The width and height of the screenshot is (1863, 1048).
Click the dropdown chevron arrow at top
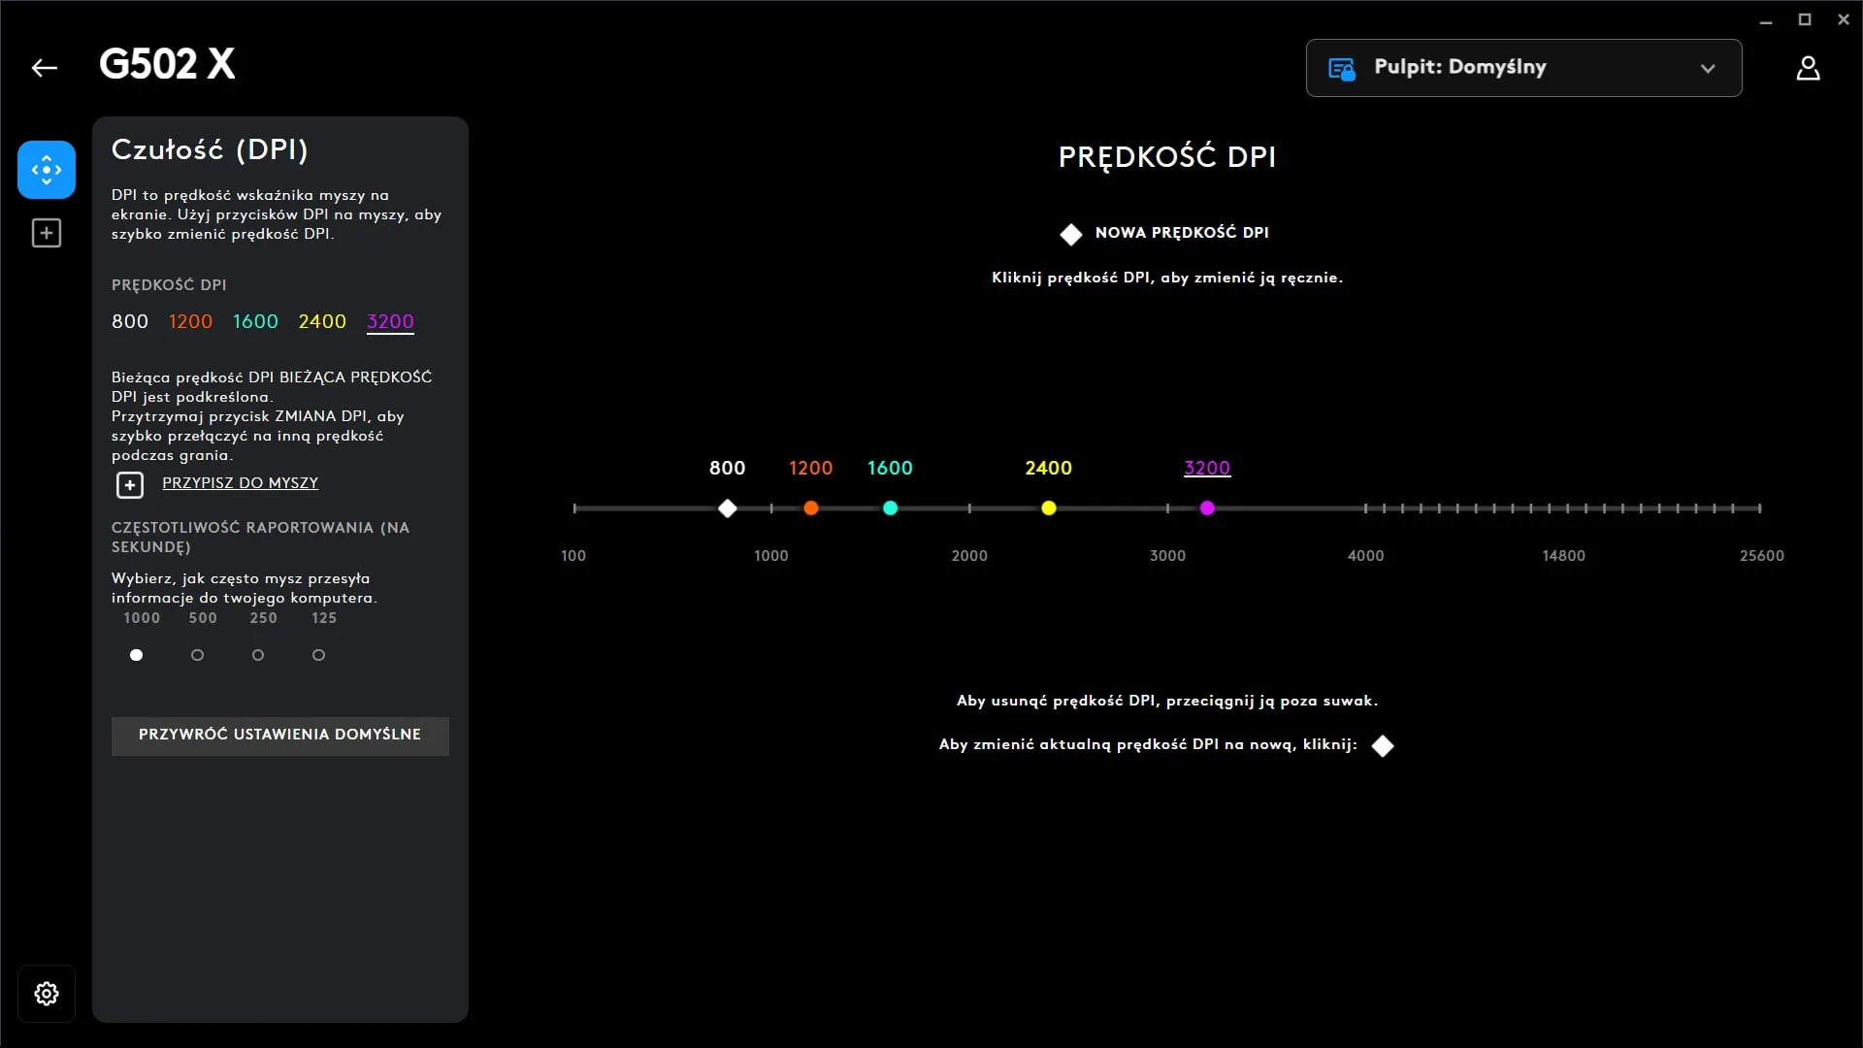click(1708, 69)
